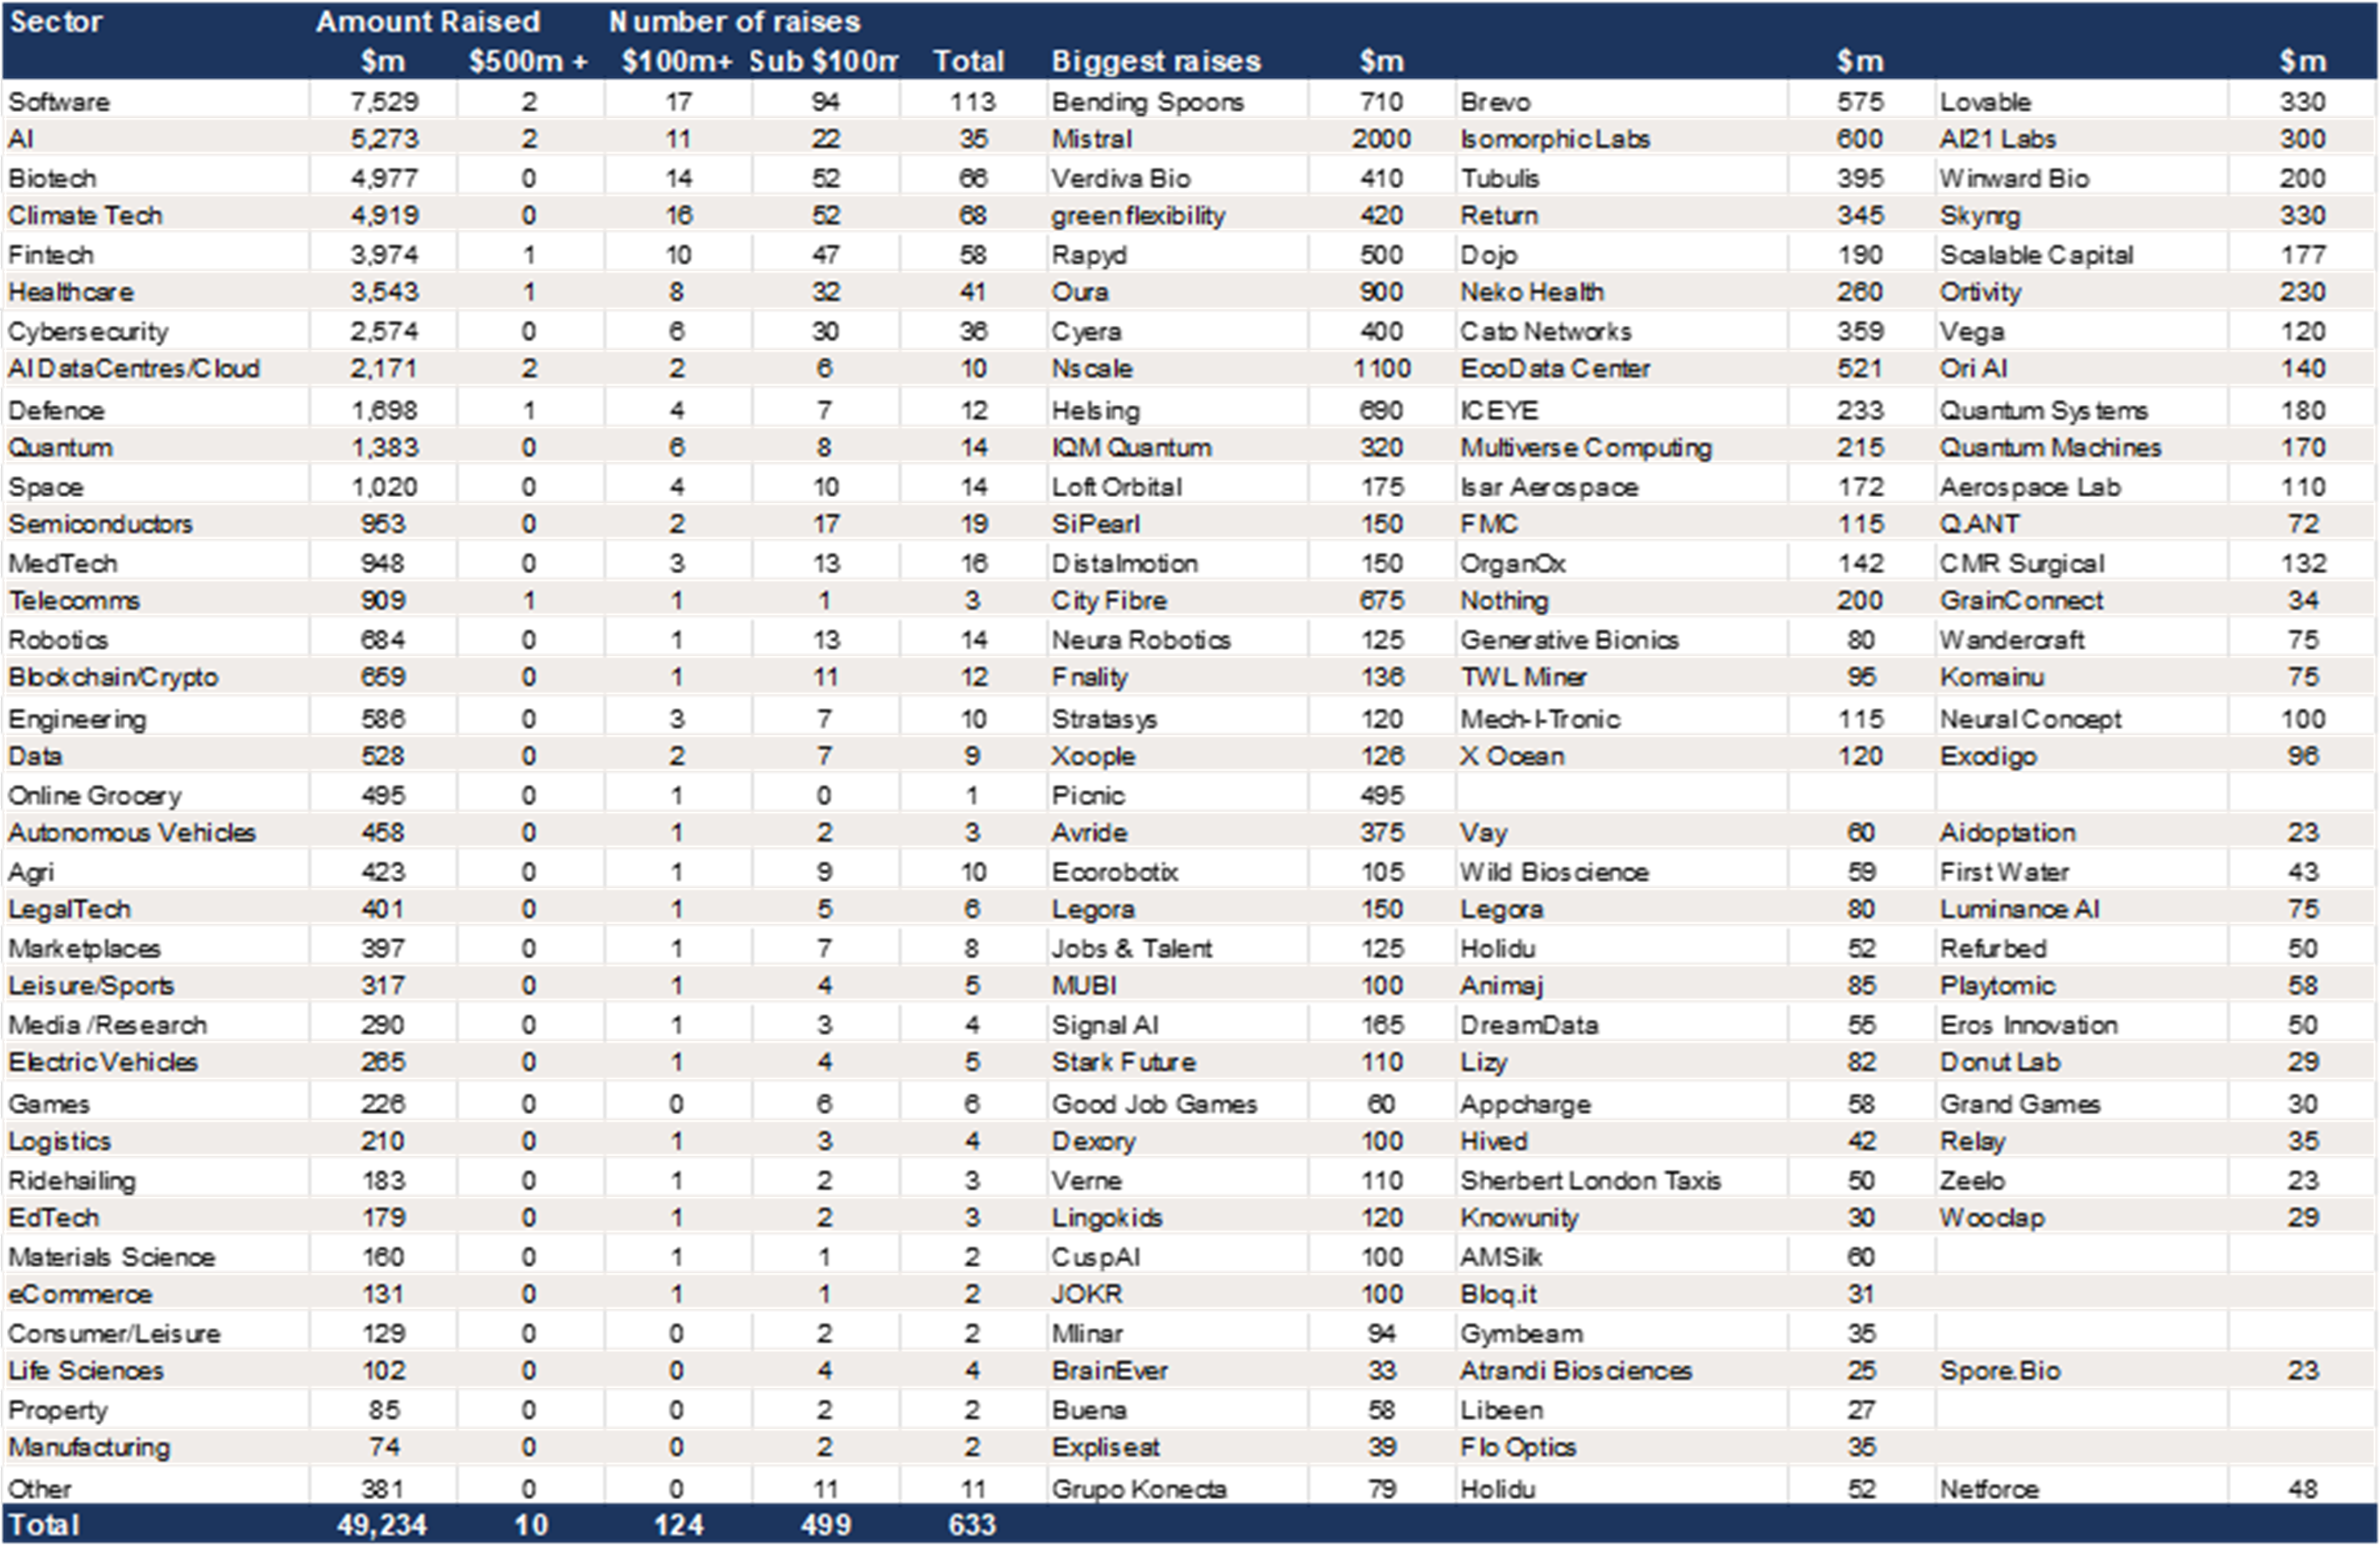Viewport: 2380px width, 1545px height.
Task: Click Stratasys in Engineering row
Action: 1104,719
